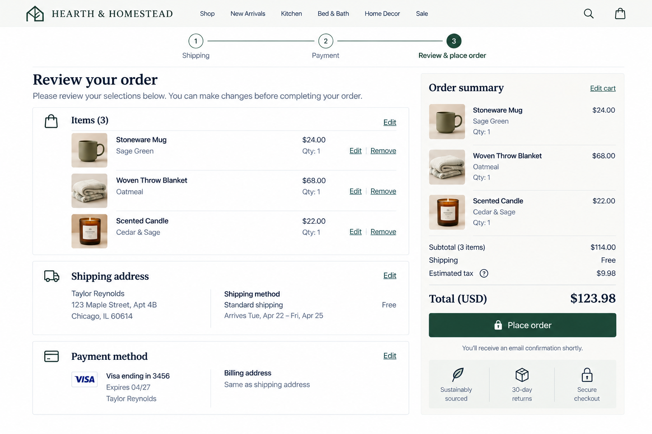
Task: Click the 30-day returns box icon
Action: tap(522, 375)
